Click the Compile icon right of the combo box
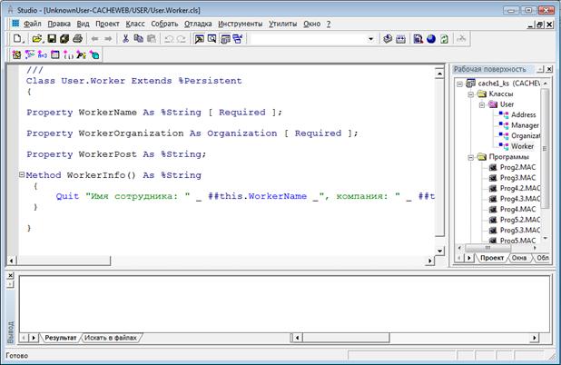 388,39
